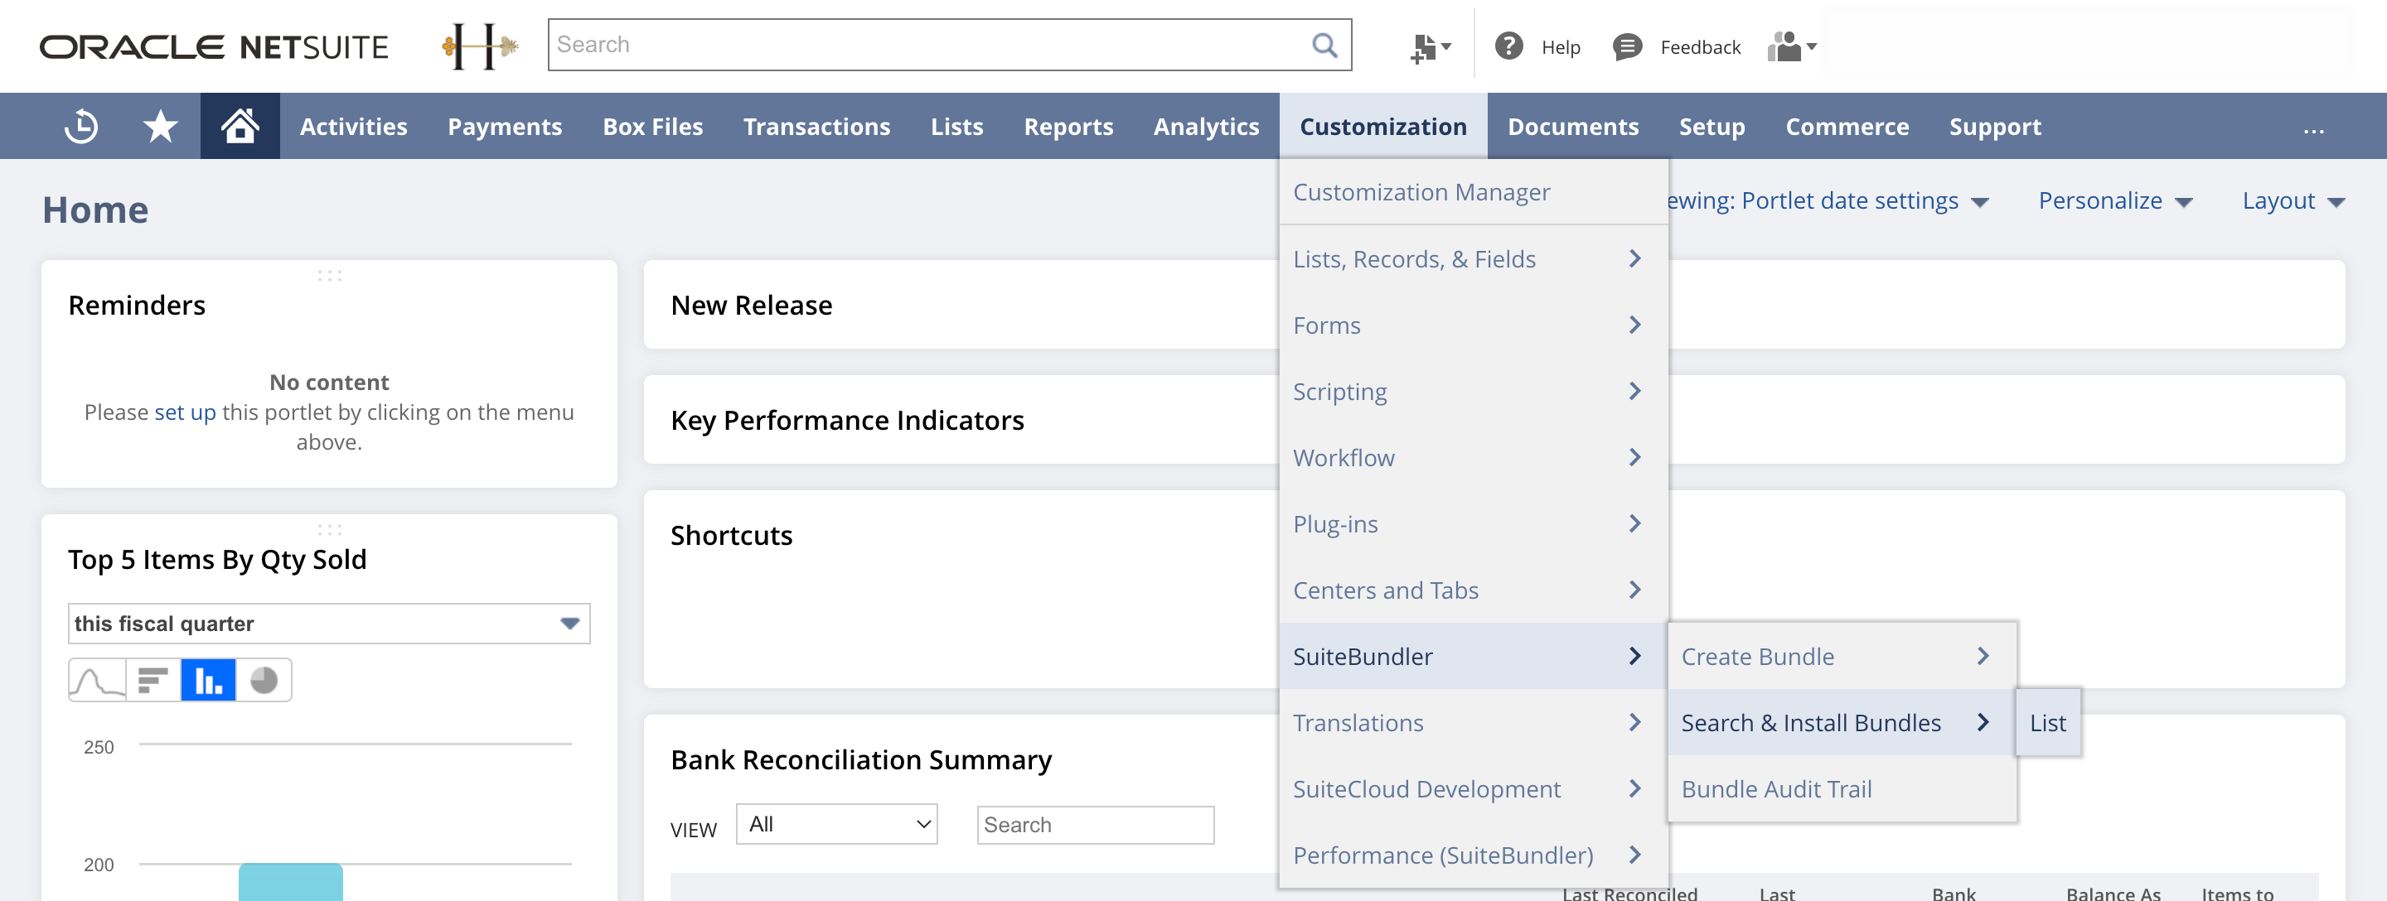Open the Transactions tab
The image size is (2387, 901).
point(816,126)
